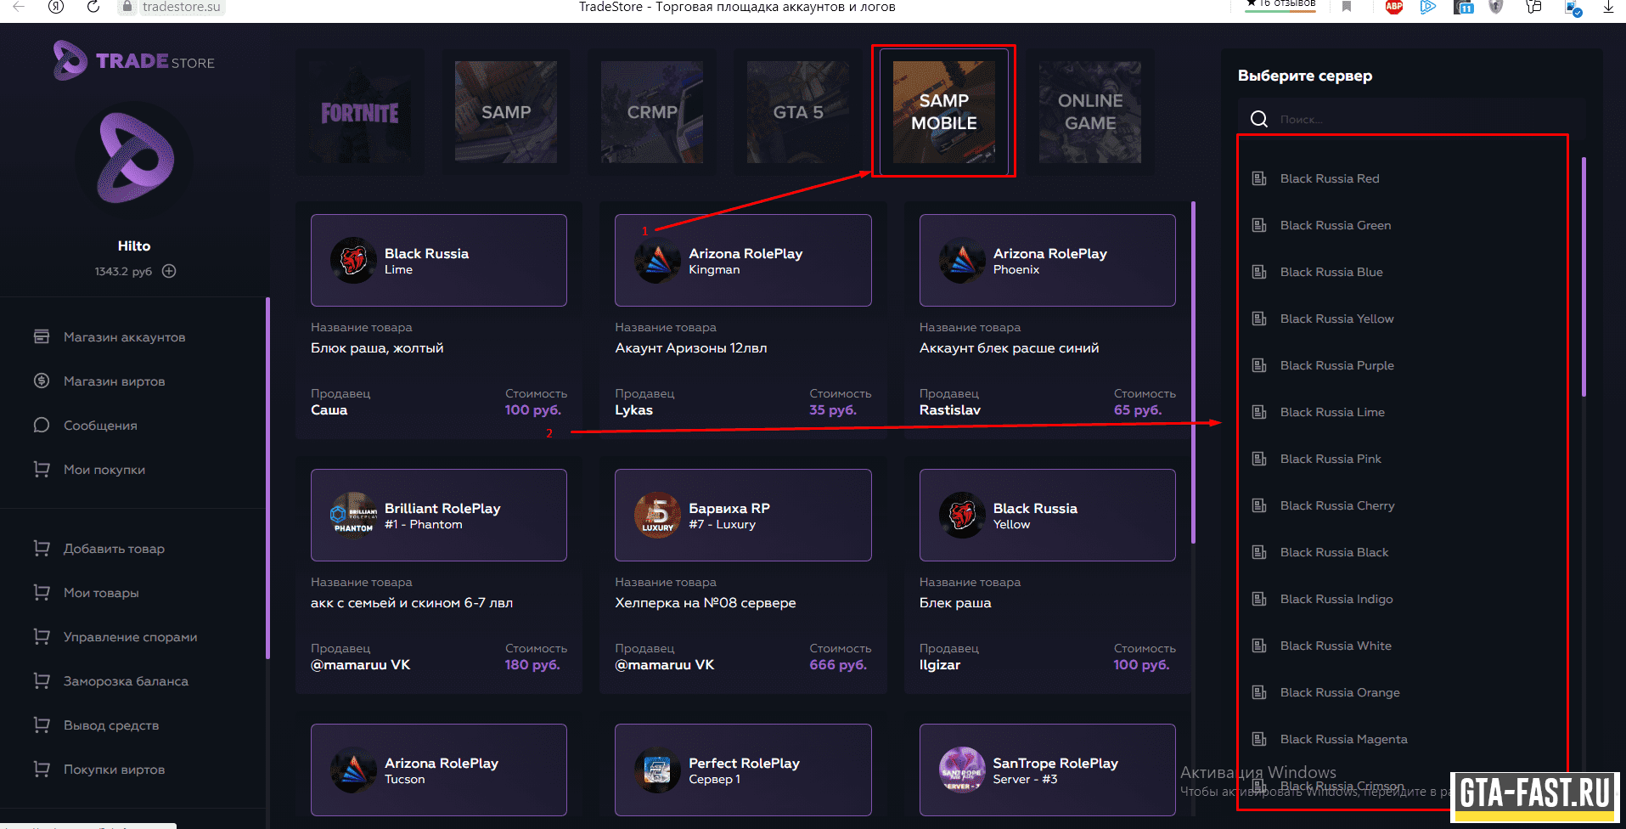Click the Perfect RolePlay Сервер 1 logo
Image resolution: width=1626 pixels, height=829 pixels.
(x=657, y=770)
